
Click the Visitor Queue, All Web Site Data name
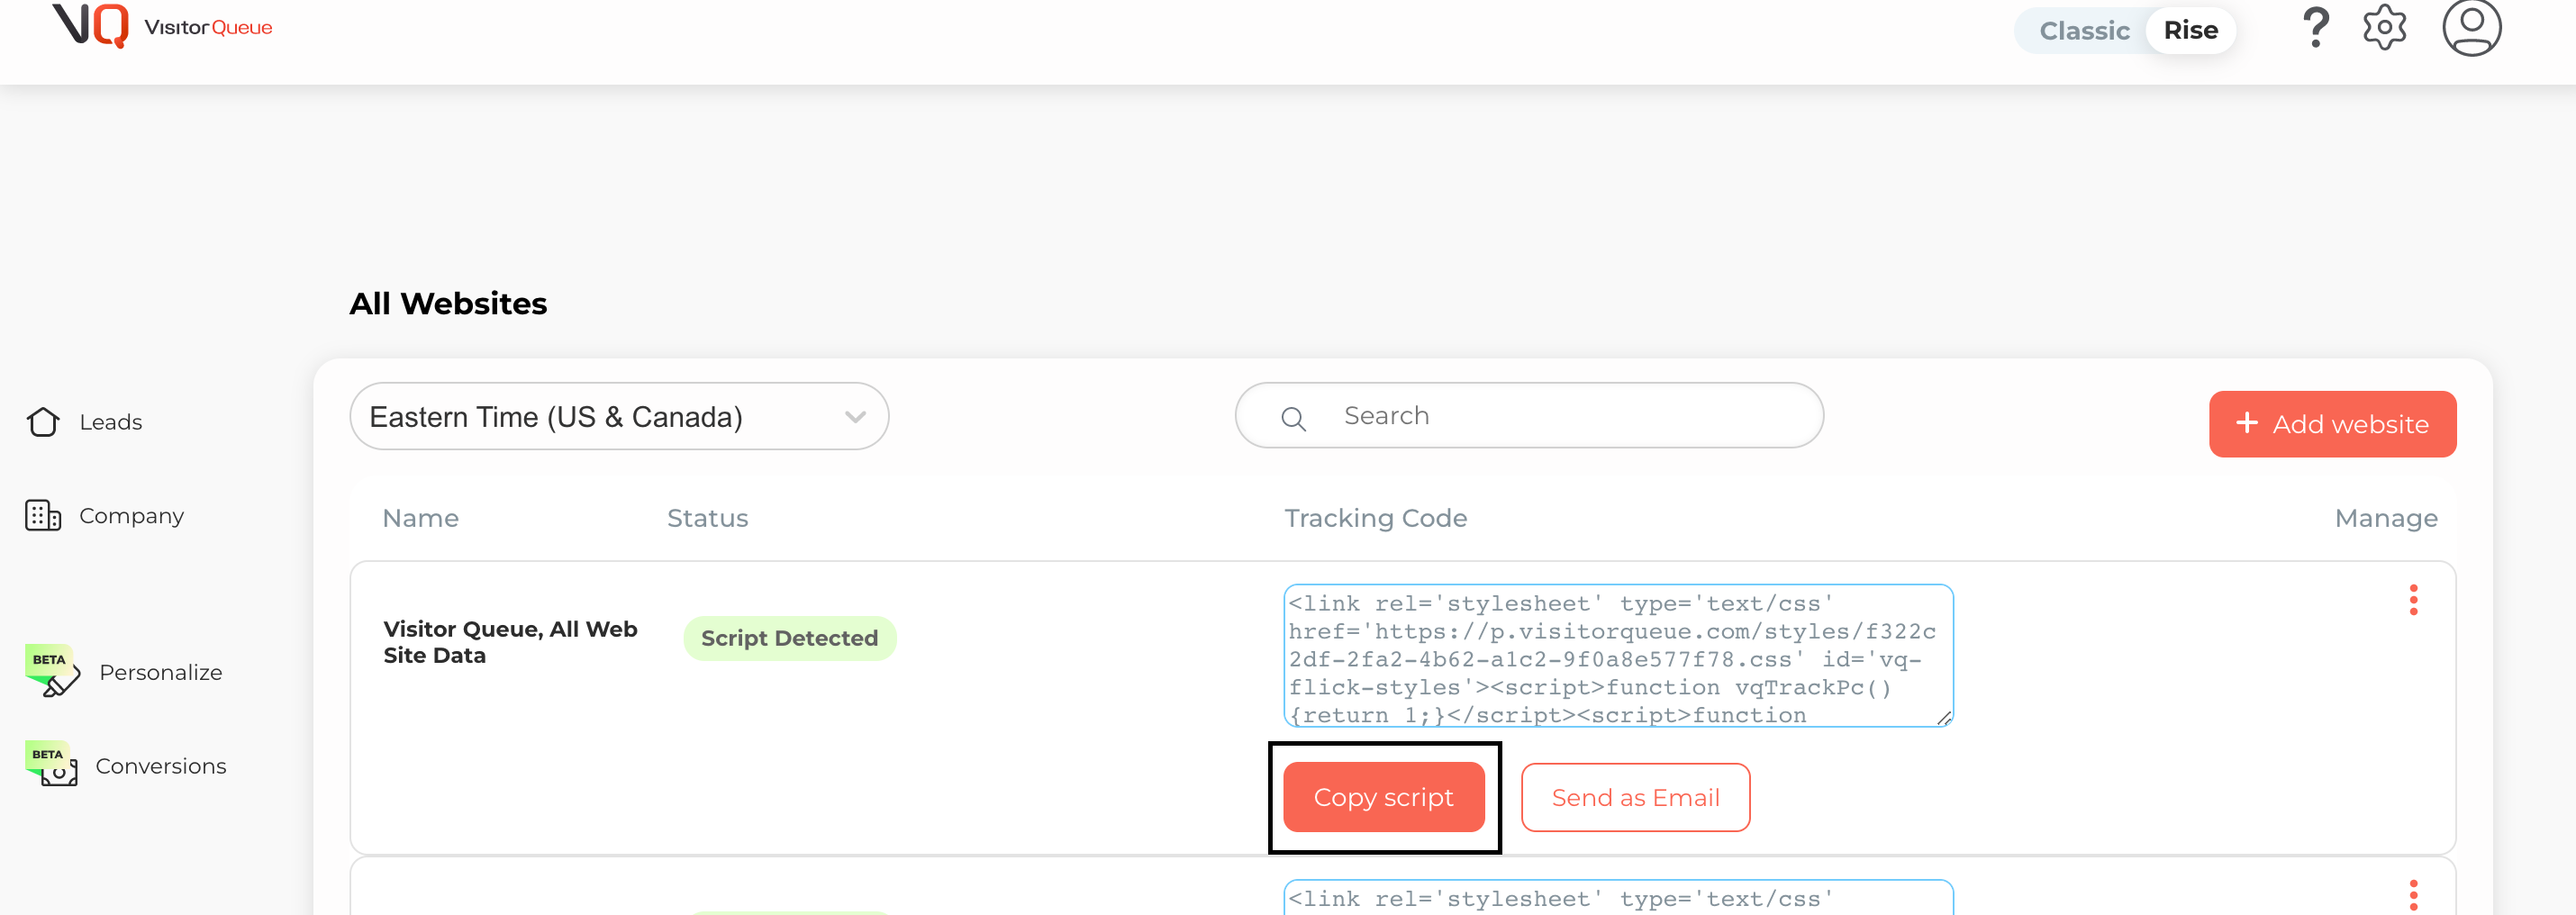510,642
